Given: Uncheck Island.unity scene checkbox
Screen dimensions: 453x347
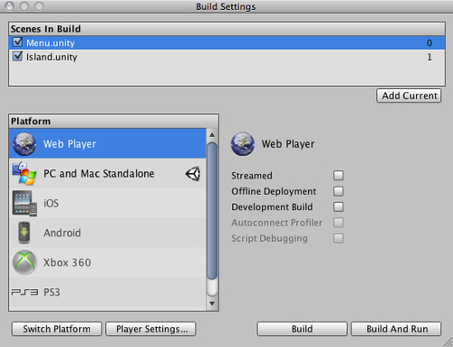Looking at the screenshot, I should pyautogui.click(x=17, y=56).
